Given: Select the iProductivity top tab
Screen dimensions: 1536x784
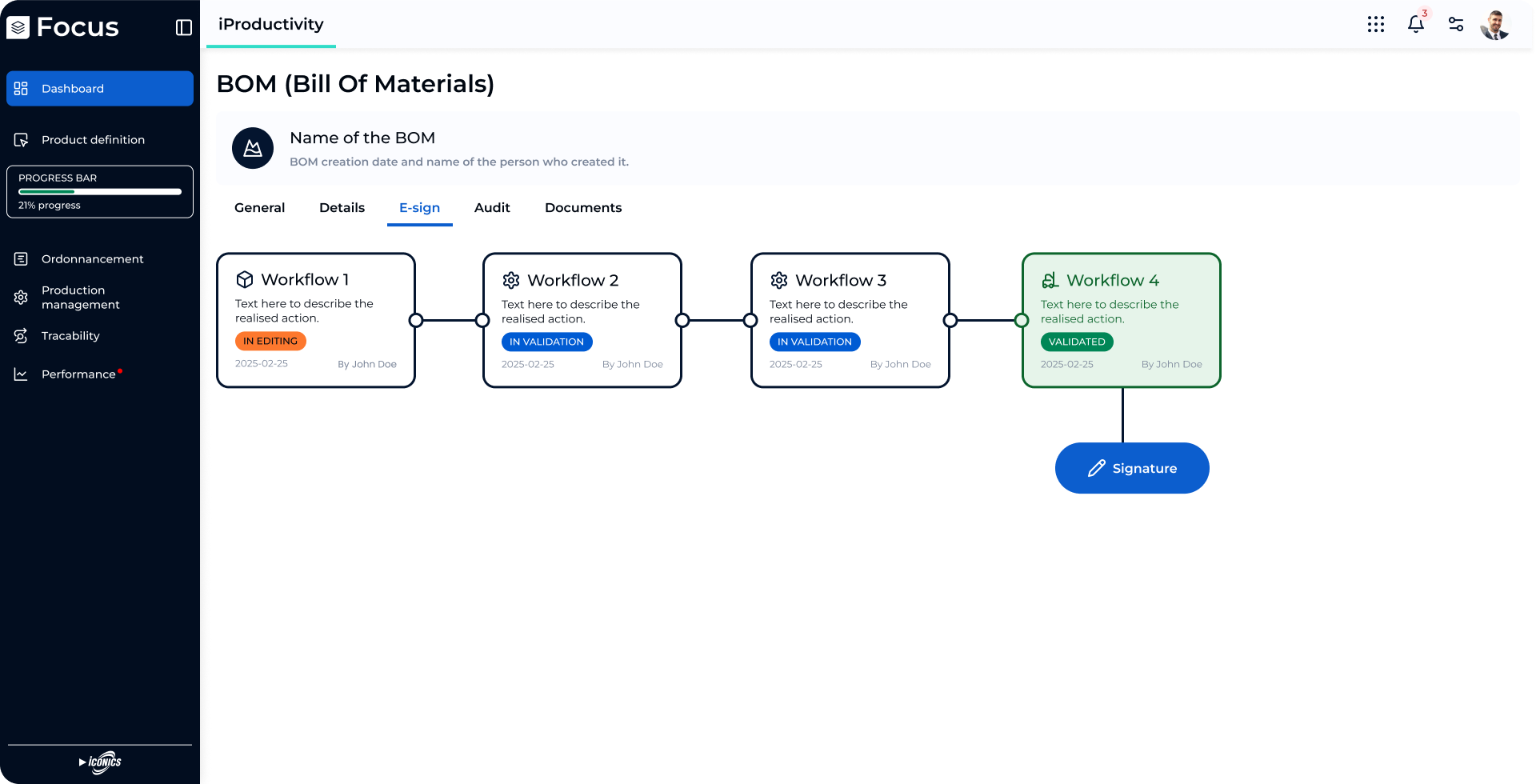Looking at the screenshot, I should (x=271, y=25).
